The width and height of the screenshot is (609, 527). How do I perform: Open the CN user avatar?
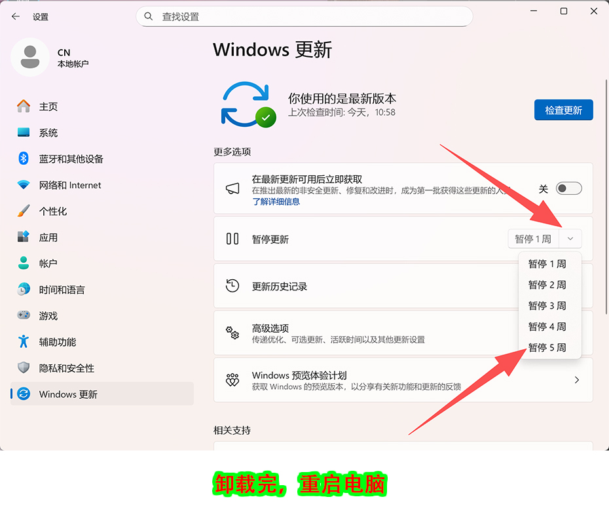(30, 57)
